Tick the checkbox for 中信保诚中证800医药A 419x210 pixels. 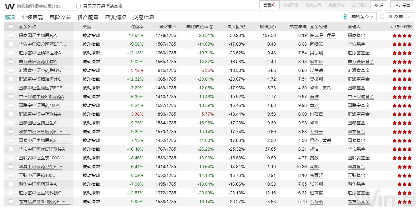point(11,97)
